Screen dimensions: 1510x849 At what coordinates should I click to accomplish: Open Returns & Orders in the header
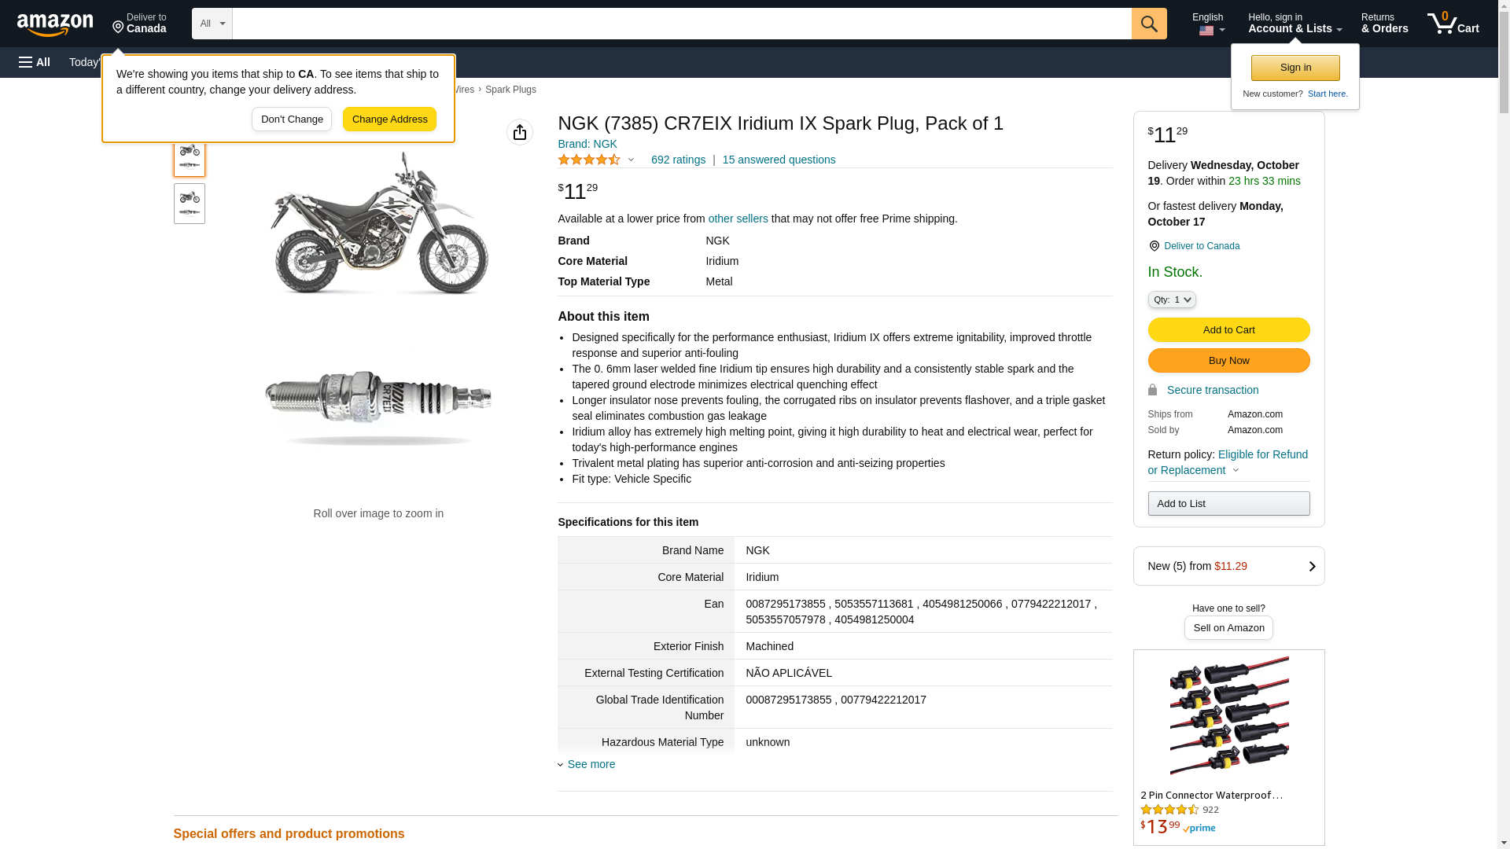coord(1384,24)
